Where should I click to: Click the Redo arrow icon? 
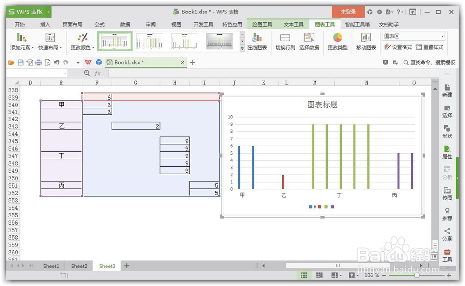[66, 63]
